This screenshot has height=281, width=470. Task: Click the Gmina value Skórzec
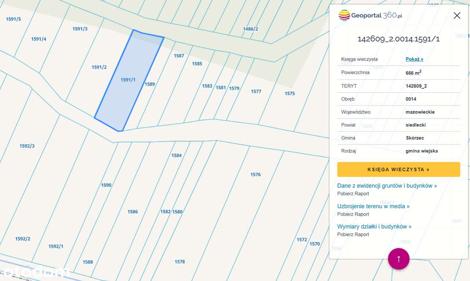(x=415, y=138)
